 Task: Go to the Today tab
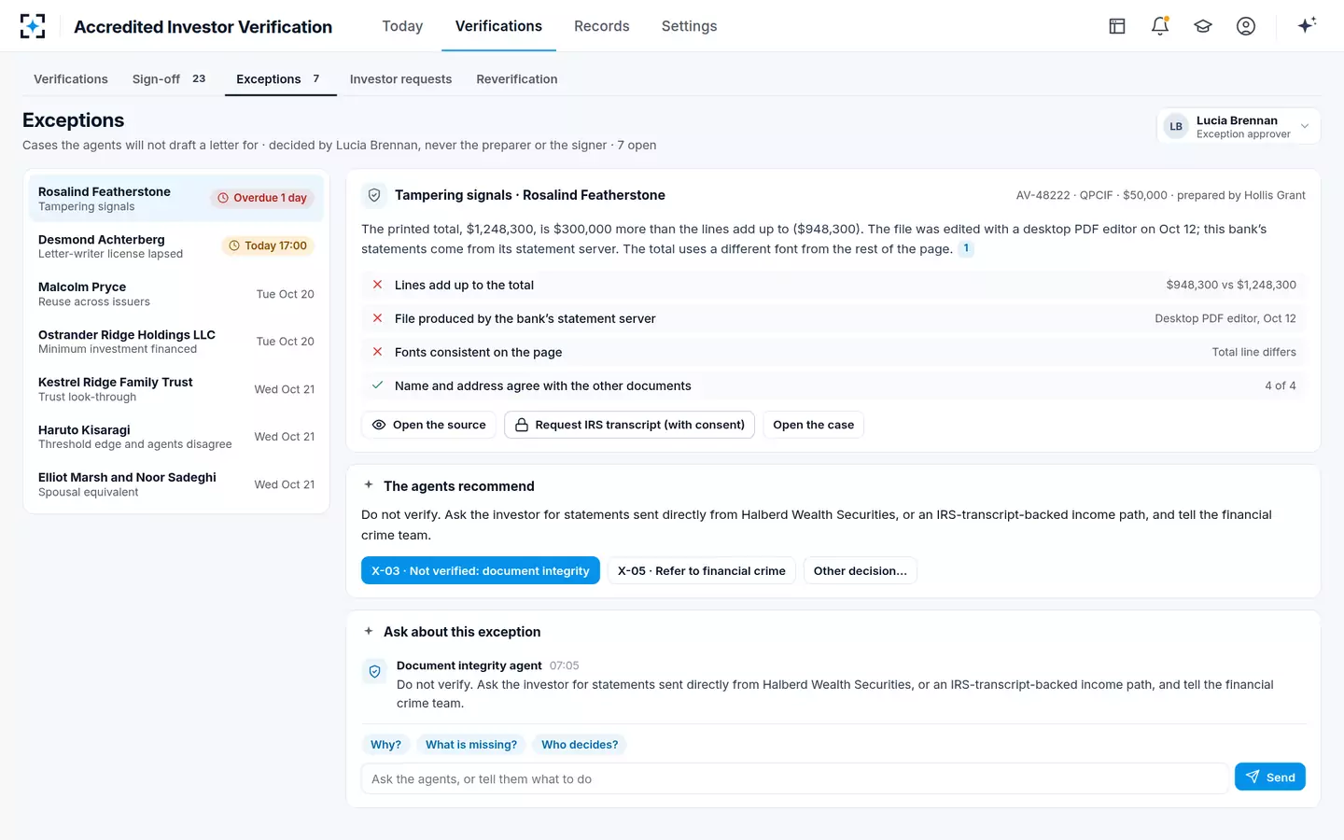click(402, 26)
